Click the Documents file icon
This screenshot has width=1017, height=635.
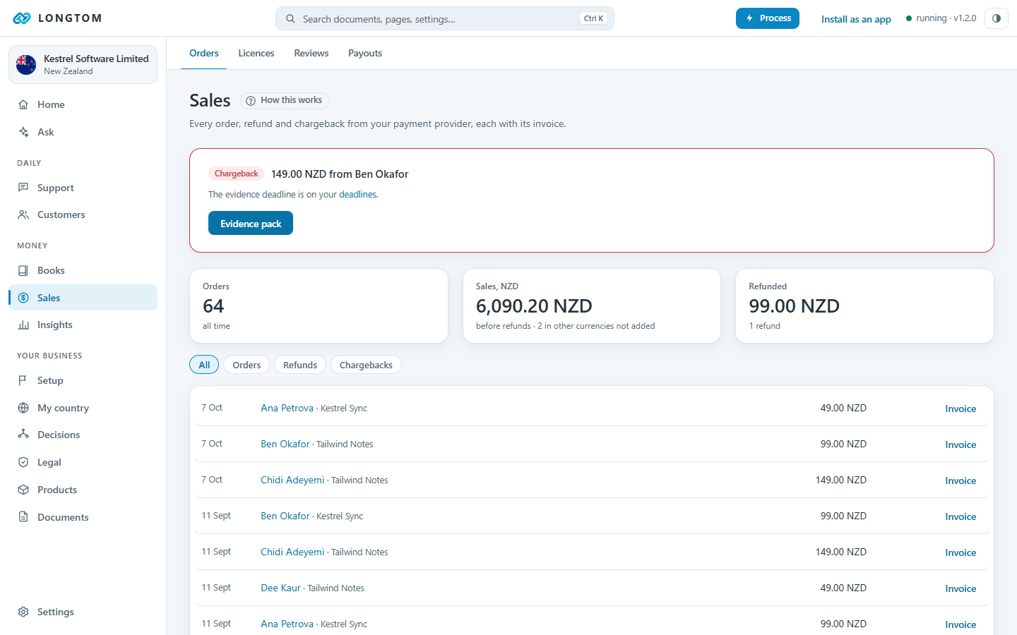[x=23, y=517]
